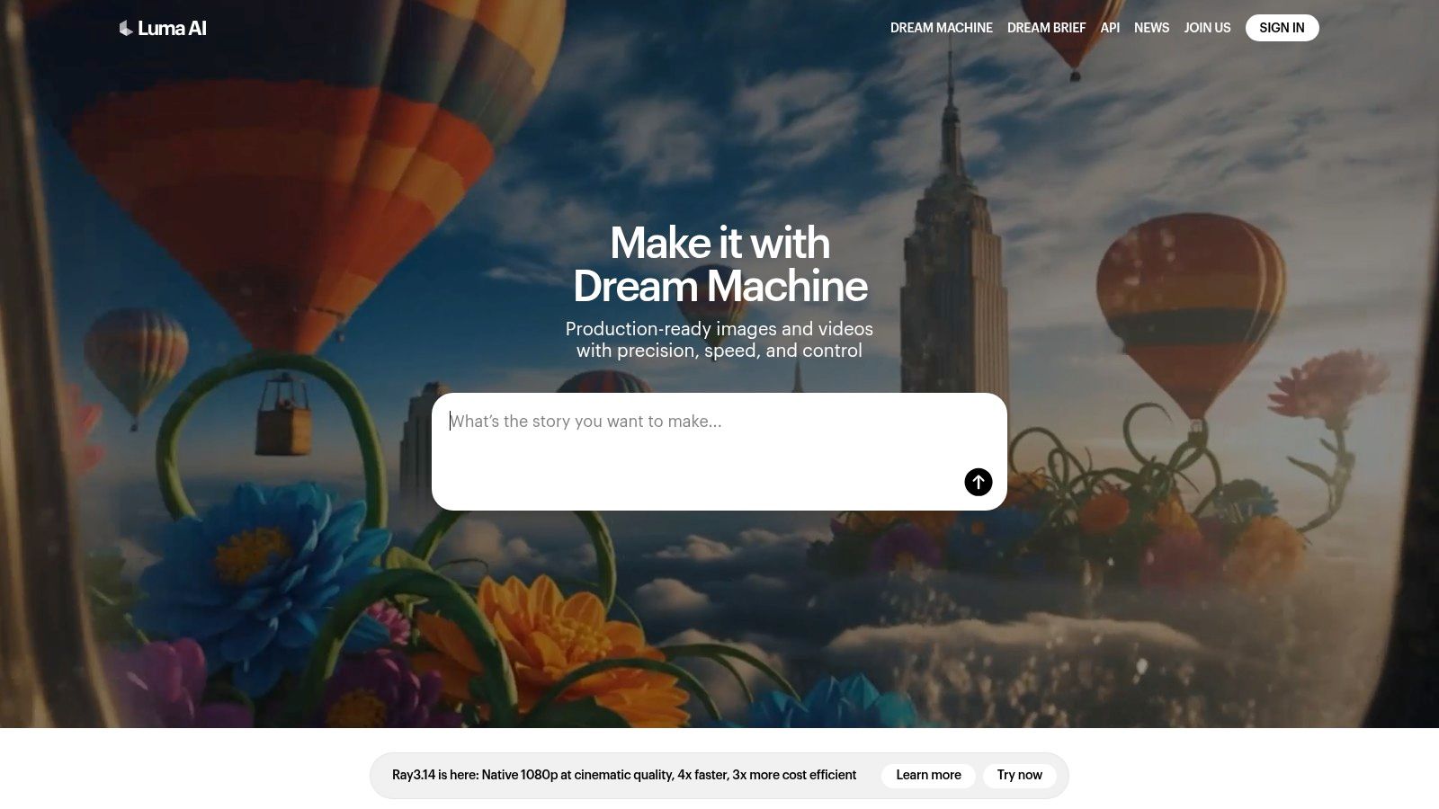Image resolution: width=1439 pixels, height=809 pixels.
Task: Submit the prompt with the arrow button
Action: click(979, 482)
